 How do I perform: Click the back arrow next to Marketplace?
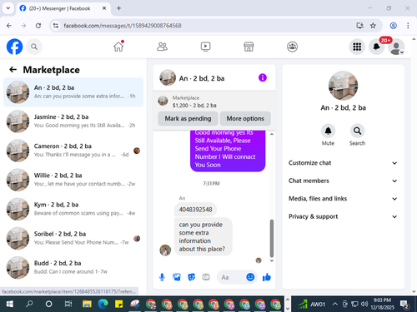(x=13, y=70)
